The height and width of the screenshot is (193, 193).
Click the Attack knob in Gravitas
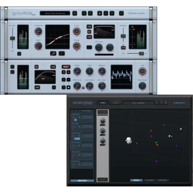[77, 71]
